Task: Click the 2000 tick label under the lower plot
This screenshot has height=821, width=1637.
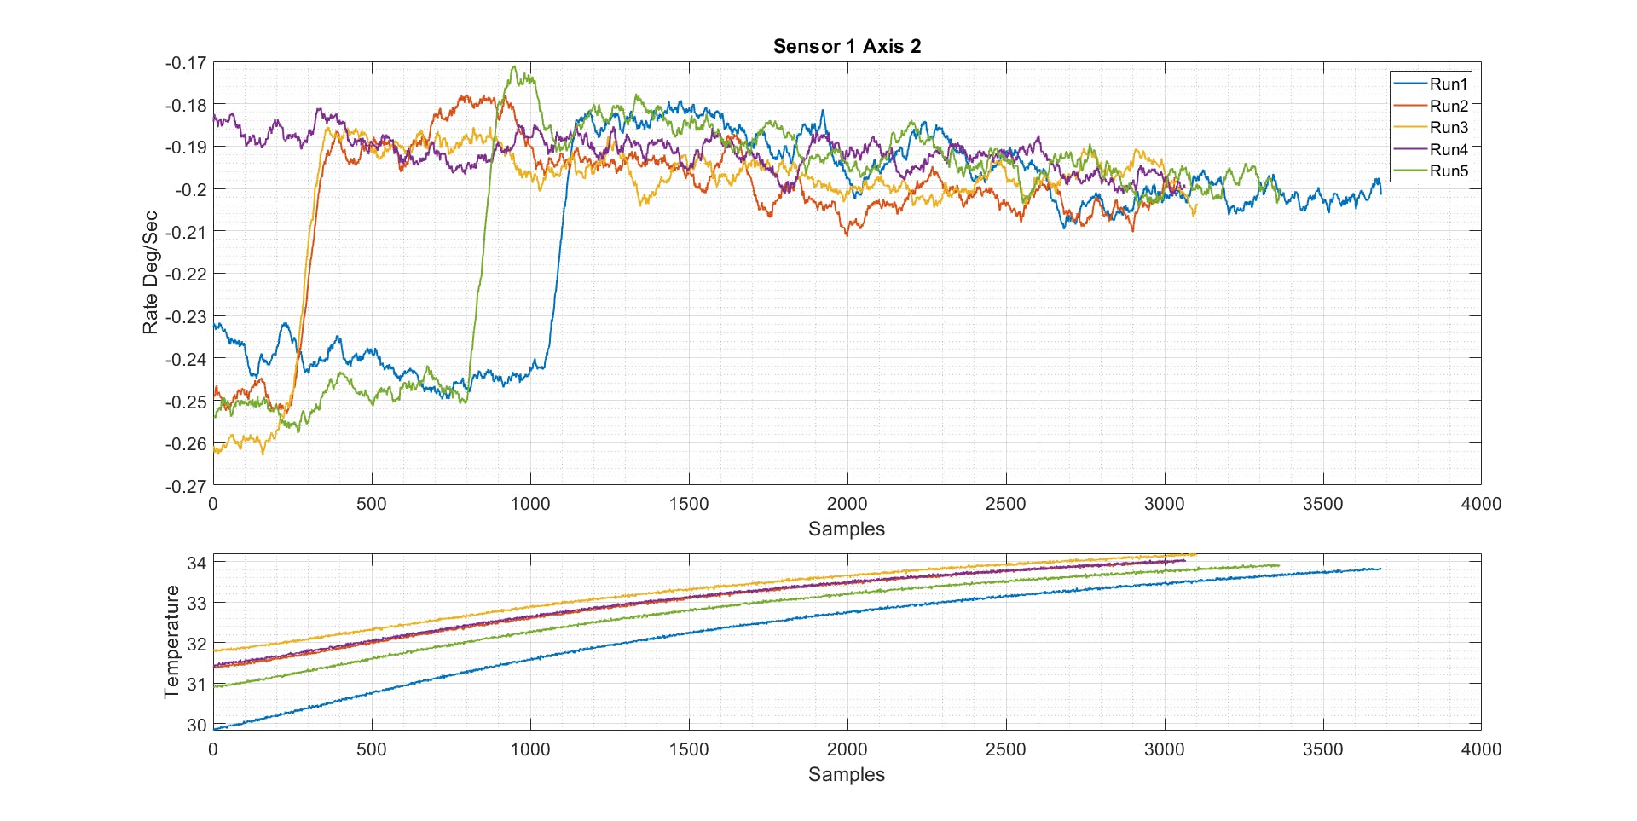Action: pyautogui.click(x=847, y=749)
